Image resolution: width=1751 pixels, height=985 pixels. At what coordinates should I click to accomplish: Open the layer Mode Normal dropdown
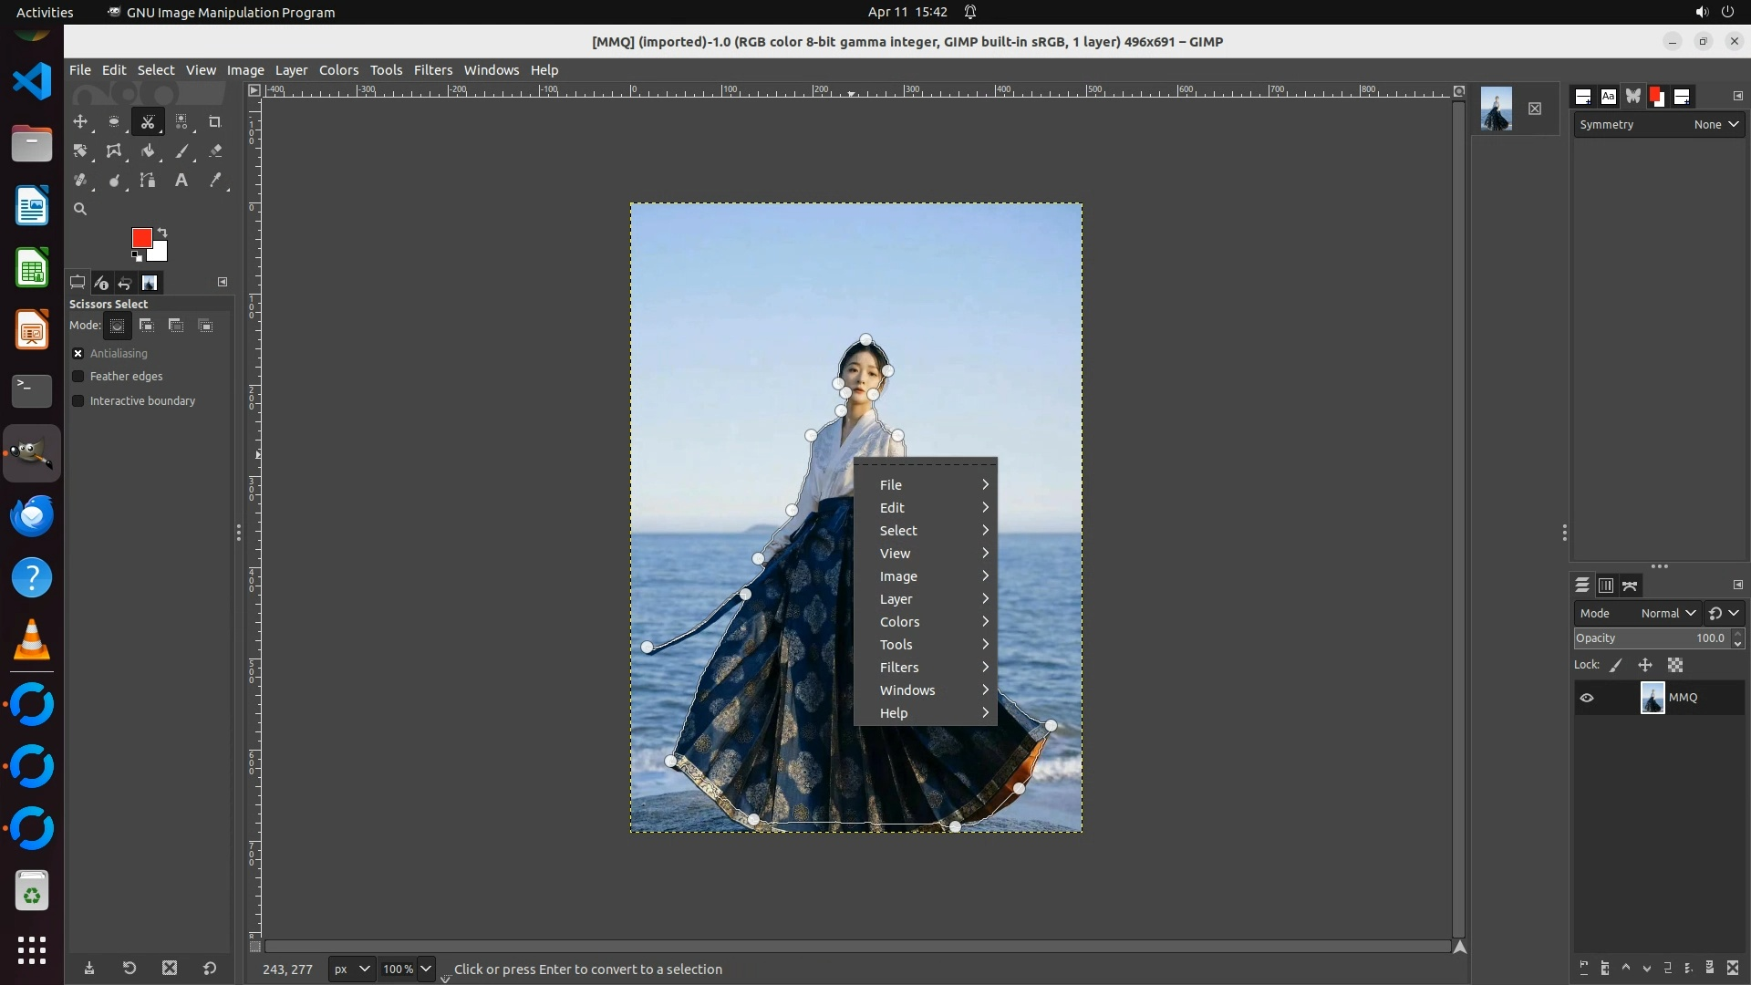pyautogui.click(x=1667, y=614)
